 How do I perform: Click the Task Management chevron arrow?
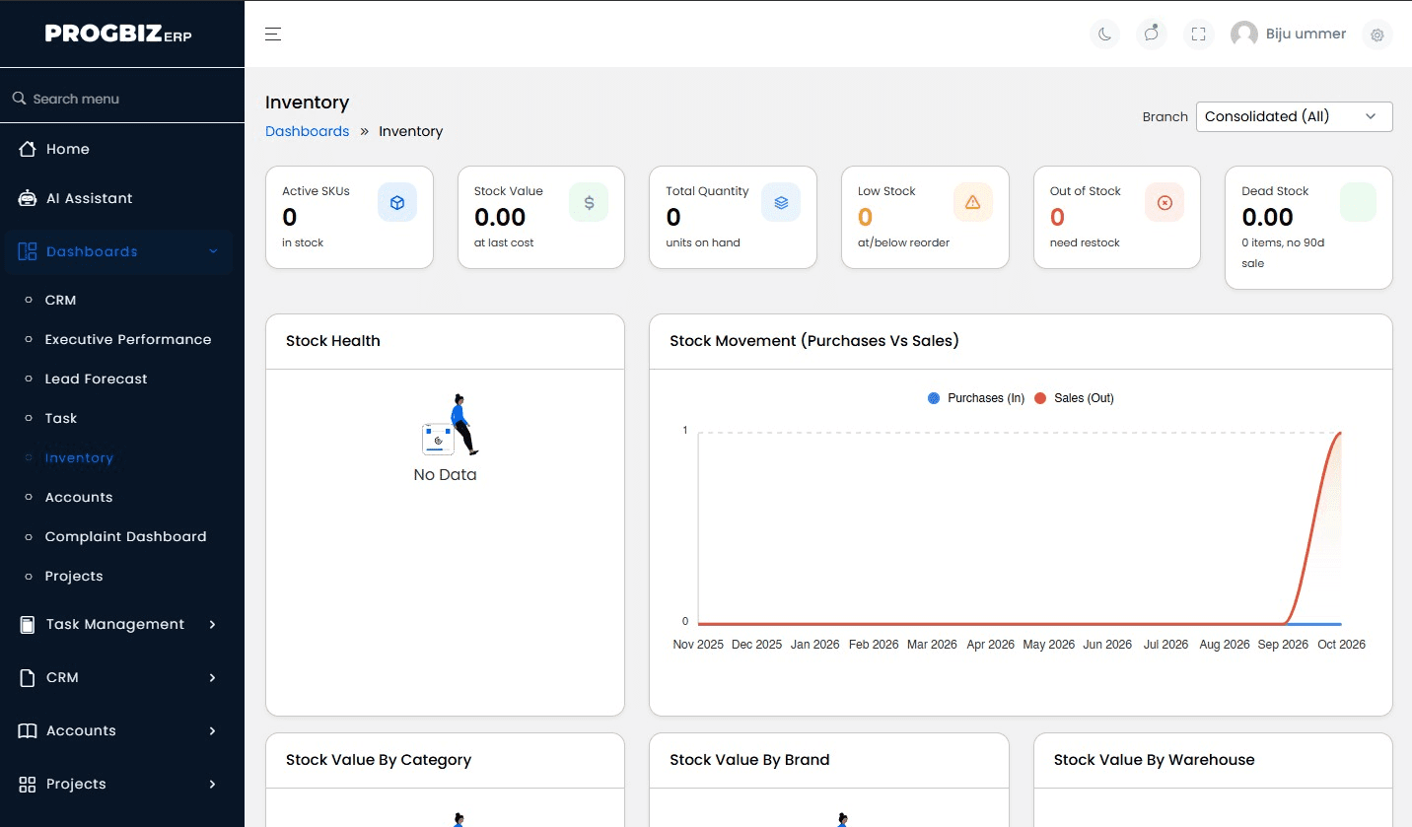213,624
